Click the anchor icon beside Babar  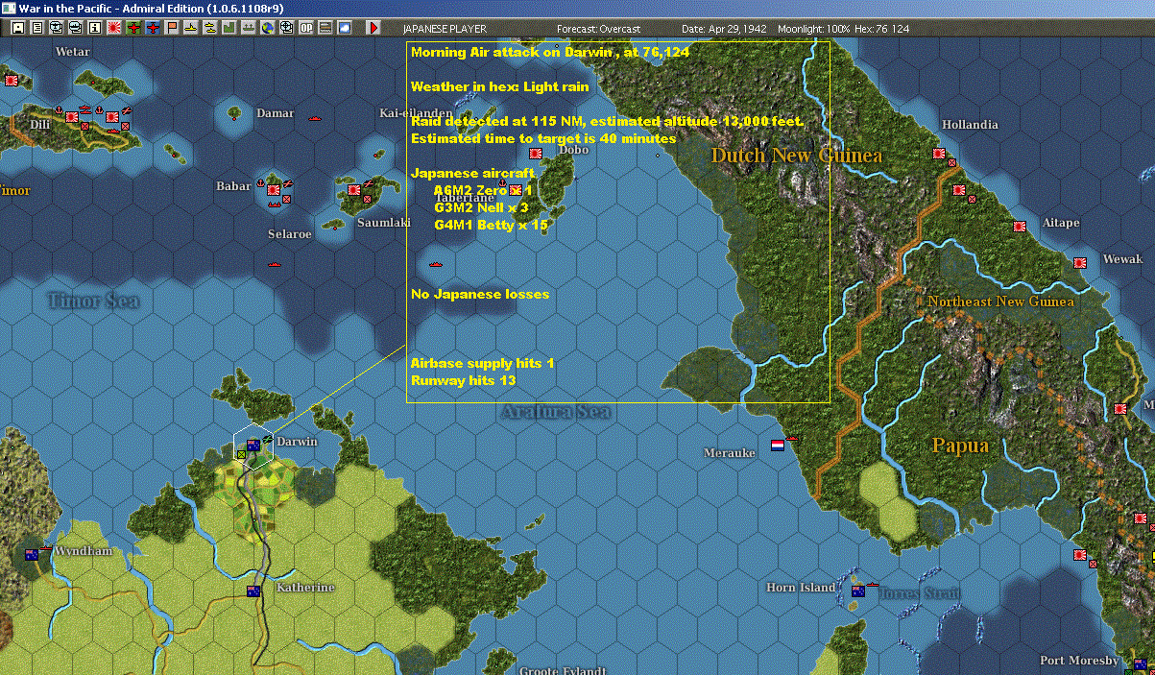click(260, 184)
